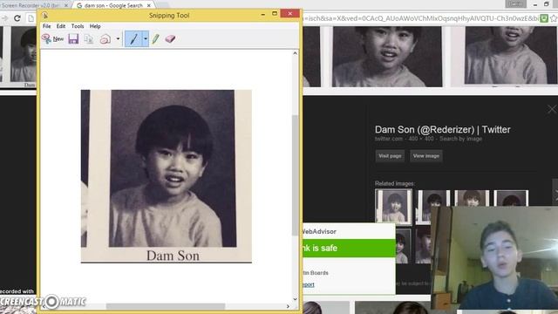Select the third related image thumbnail

[x=472, y=198]
